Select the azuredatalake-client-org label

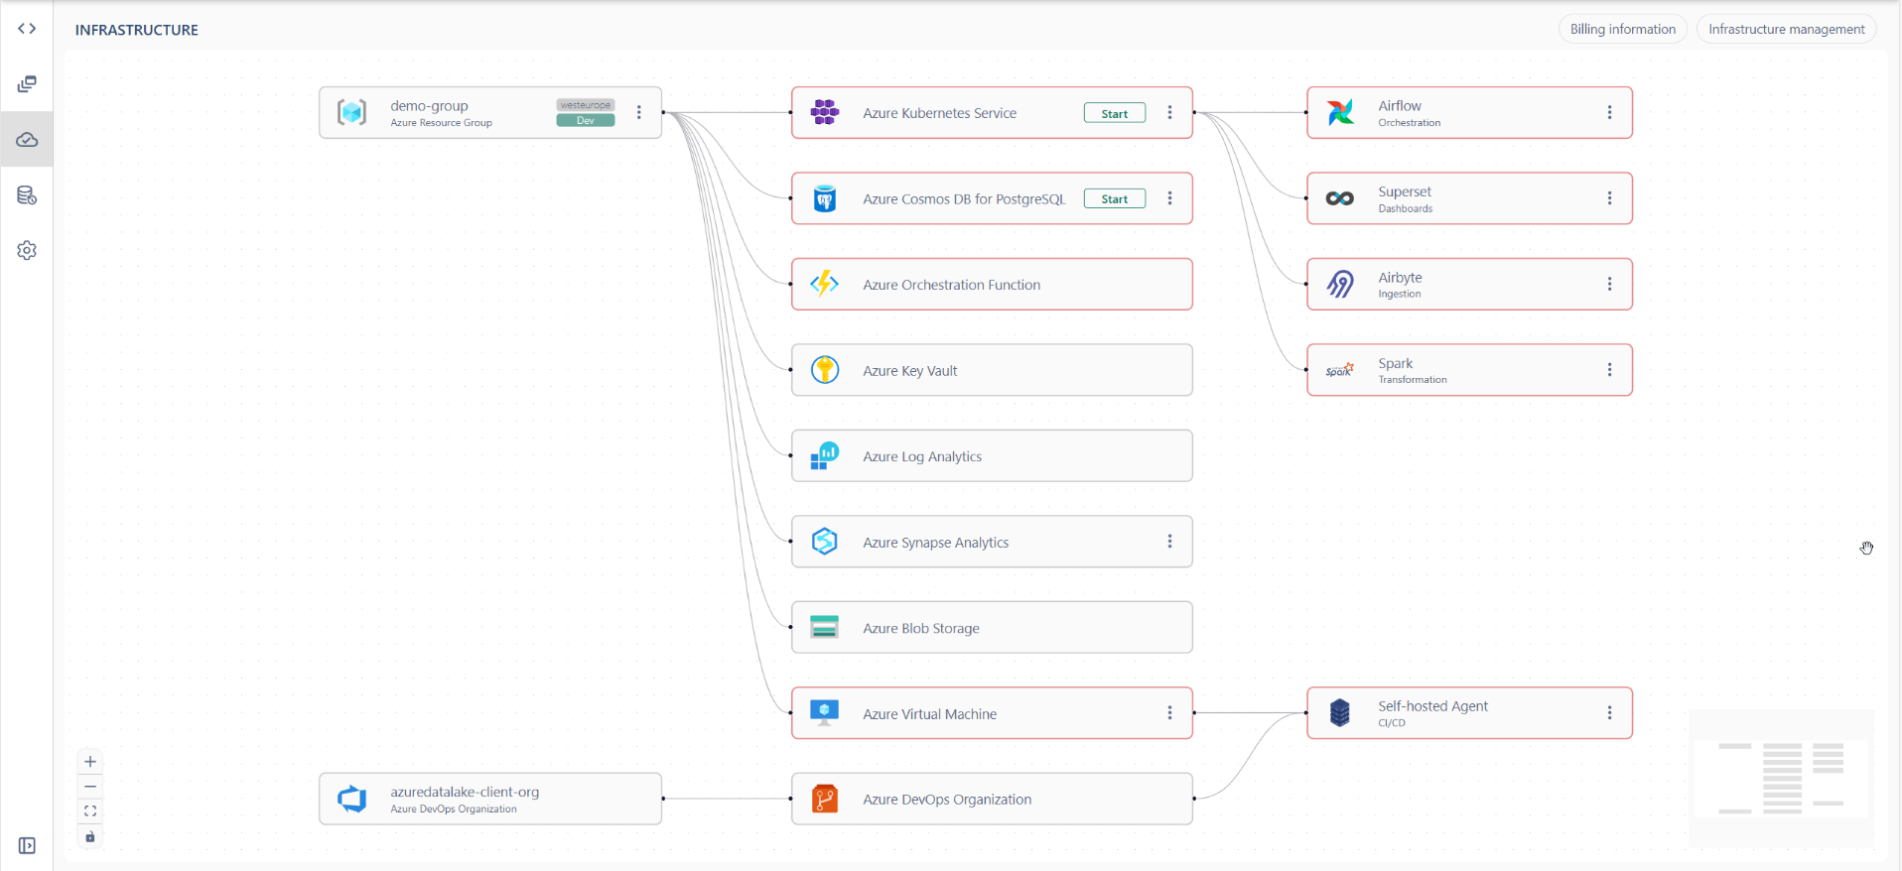[x=465, y=792]
